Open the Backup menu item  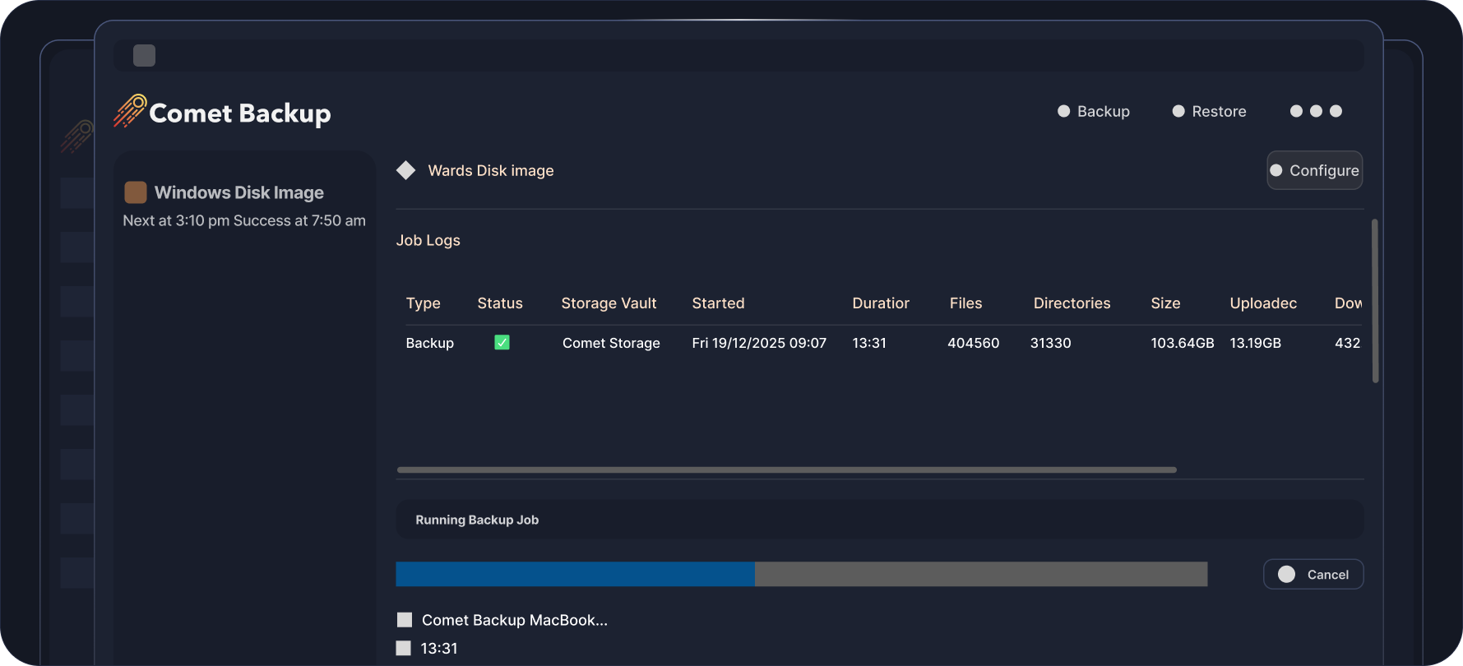coord(1094,111)
